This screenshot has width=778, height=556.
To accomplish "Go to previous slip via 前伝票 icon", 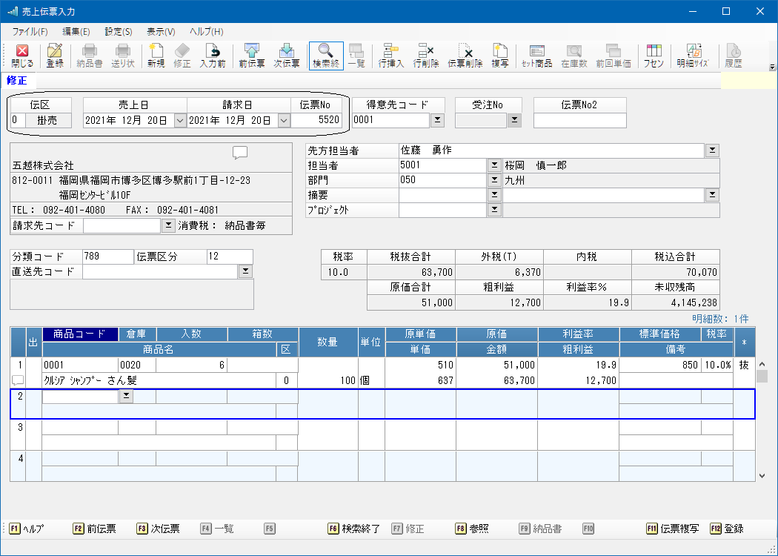I will [252, 56].
